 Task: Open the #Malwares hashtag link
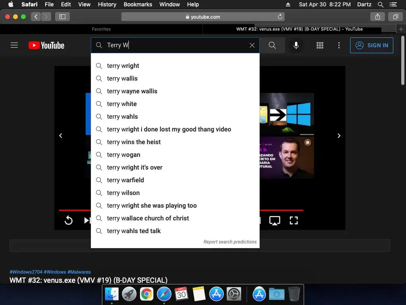79,272
